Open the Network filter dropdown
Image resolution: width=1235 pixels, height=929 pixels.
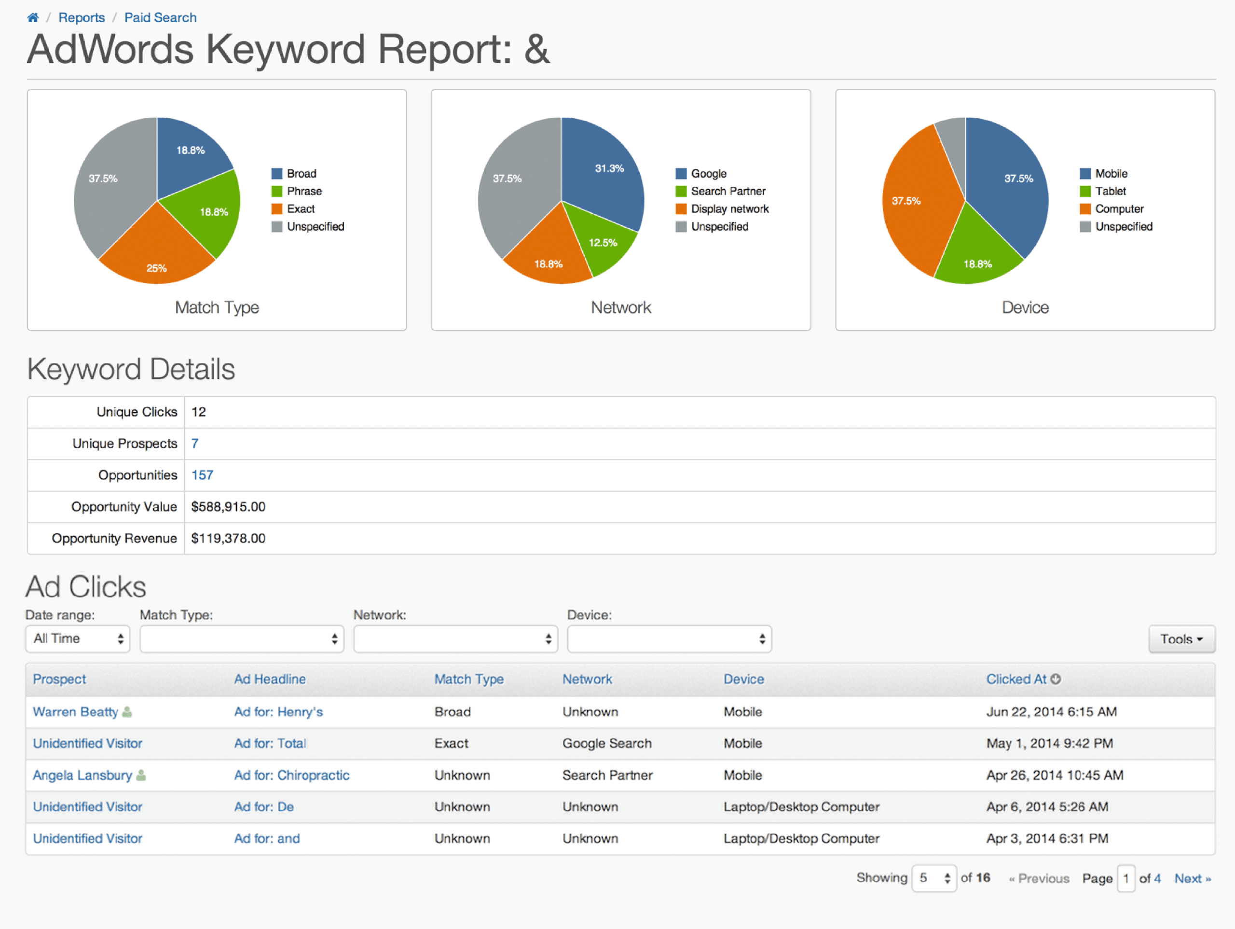click(x=455, y=638)
